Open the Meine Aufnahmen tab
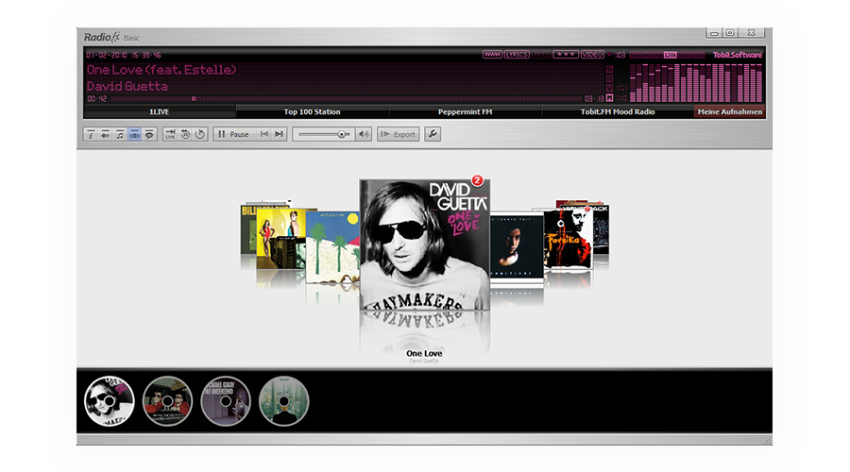Screen dimensions: 850x472 pos(730,111)
